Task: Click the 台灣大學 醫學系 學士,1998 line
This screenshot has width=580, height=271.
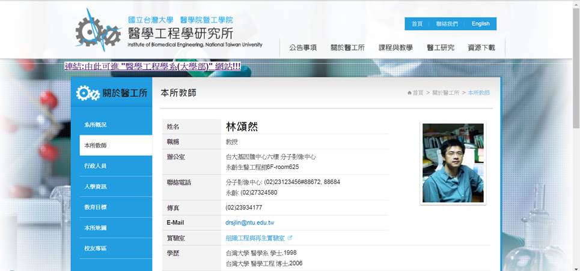Action: coord(261,253)
